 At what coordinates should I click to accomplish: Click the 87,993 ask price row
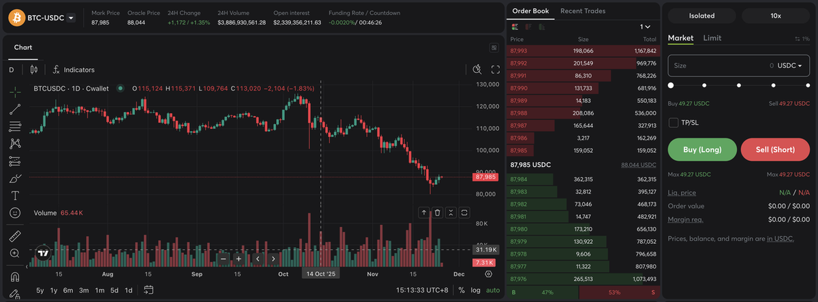pos(583,50)
